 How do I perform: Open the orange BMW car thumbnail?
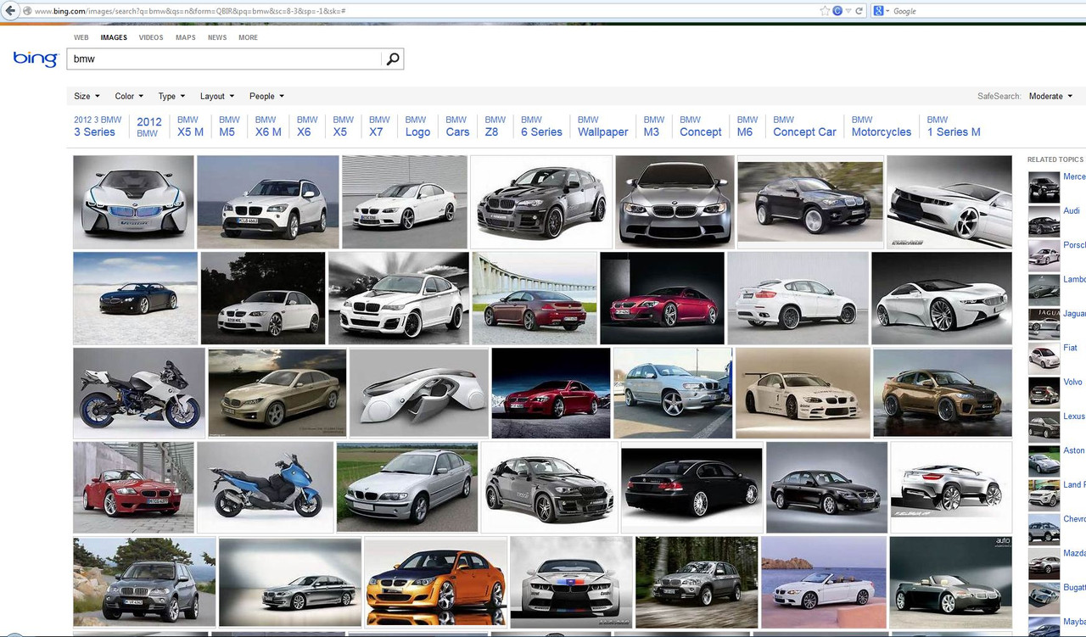(435, 582)
